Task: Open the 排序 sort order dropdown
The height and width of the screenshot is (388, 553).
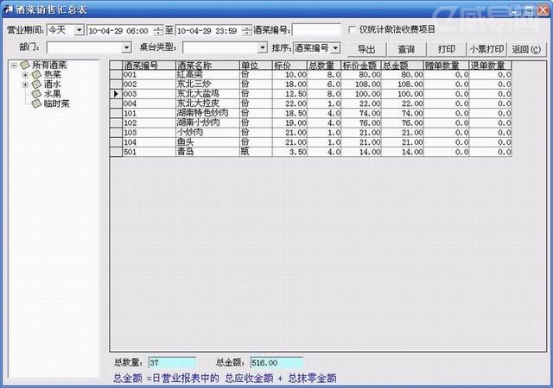Action: (x=335, y=48)
